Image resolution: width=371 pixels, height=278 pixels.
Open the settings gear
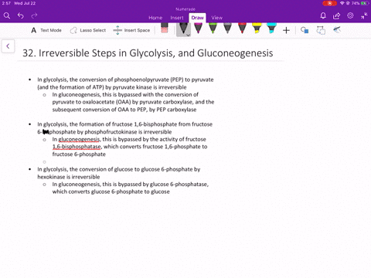350,15
